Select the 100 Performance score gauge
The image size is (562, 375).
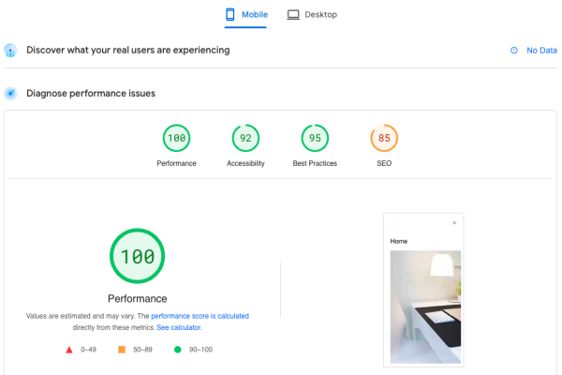click(x=176, y=138)
